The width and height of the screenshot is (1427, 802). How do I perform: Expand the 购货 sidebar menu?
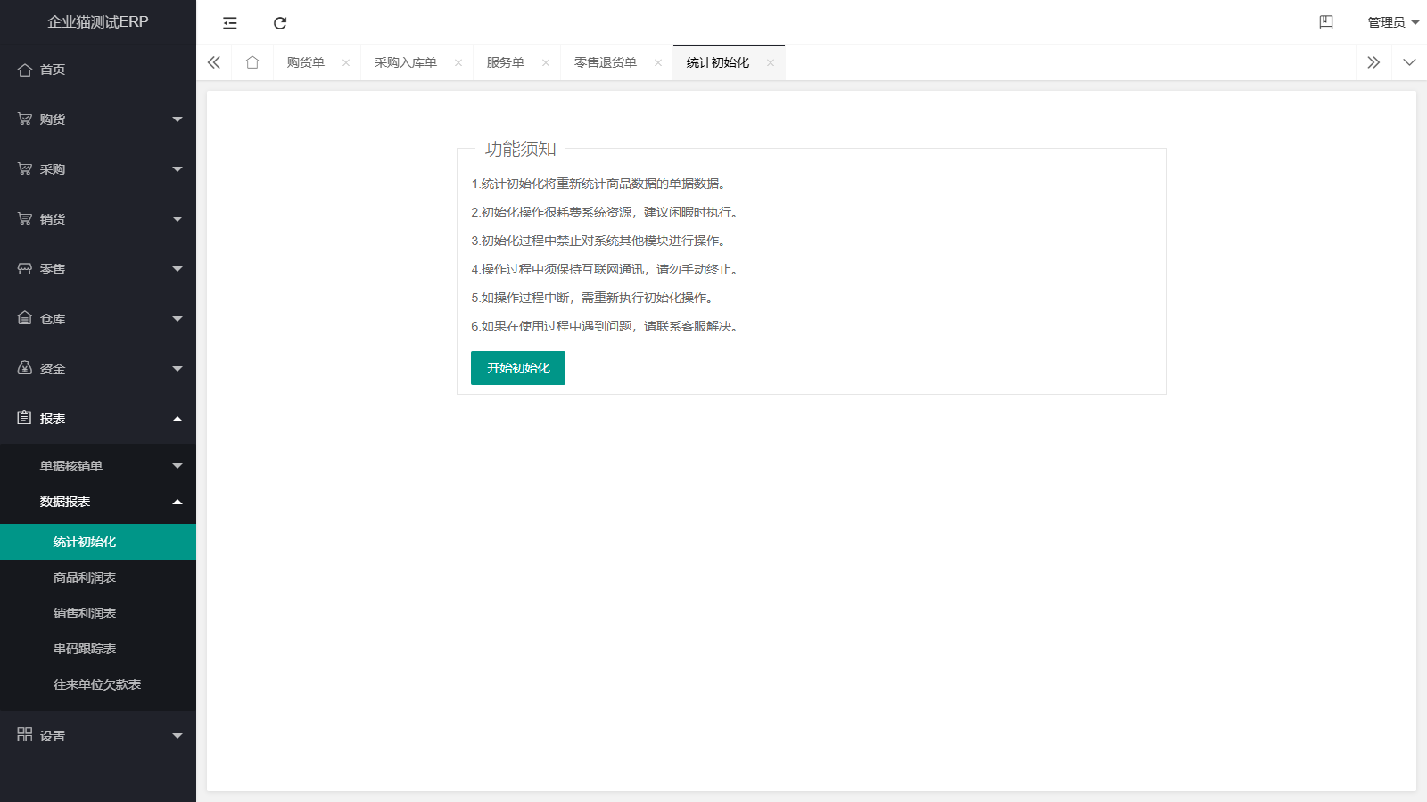pos(97,119)
